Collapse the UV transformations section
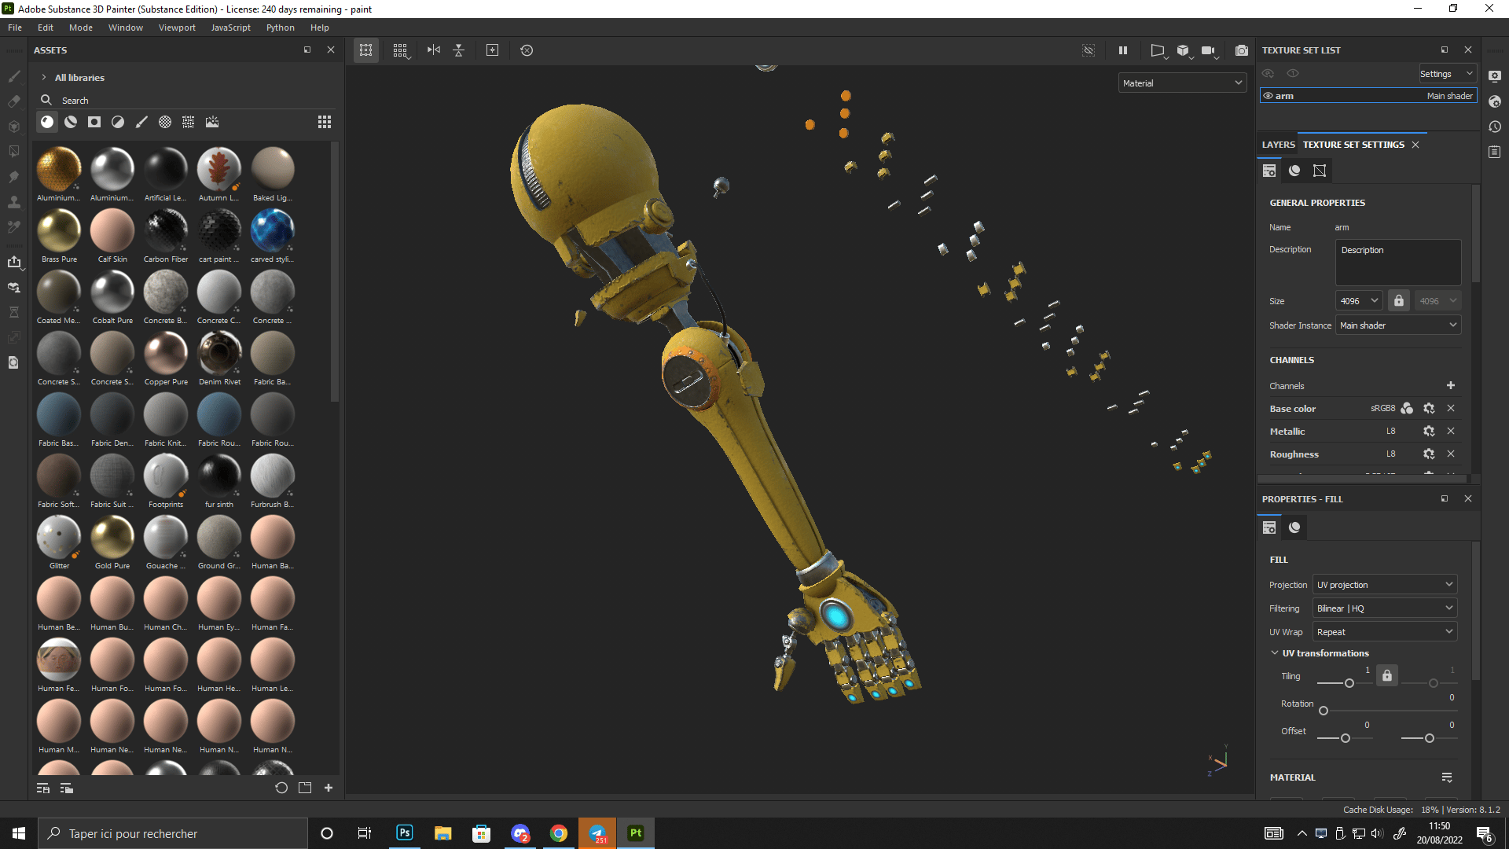 click(x=1275, y=653)
